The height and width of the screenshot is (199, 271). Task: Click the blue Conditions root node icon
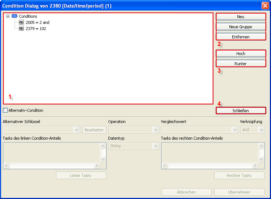14,16
